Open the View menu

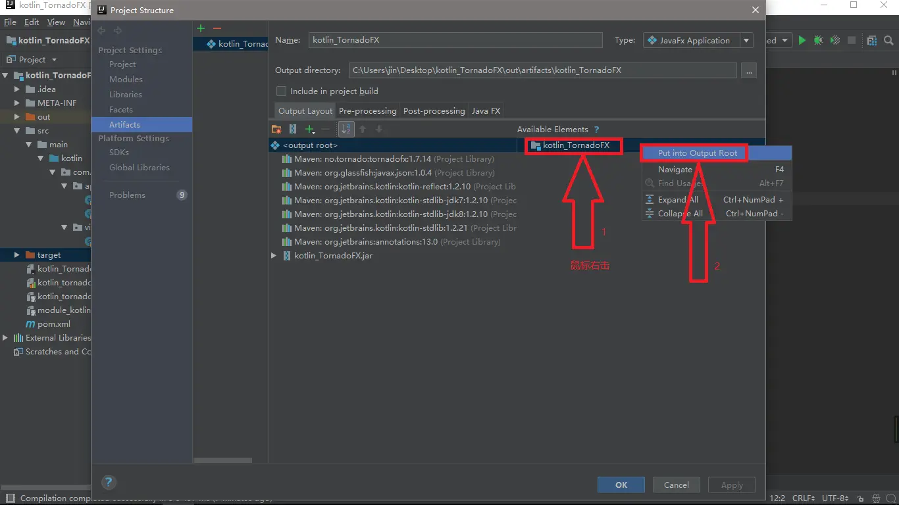click(56, 22)
